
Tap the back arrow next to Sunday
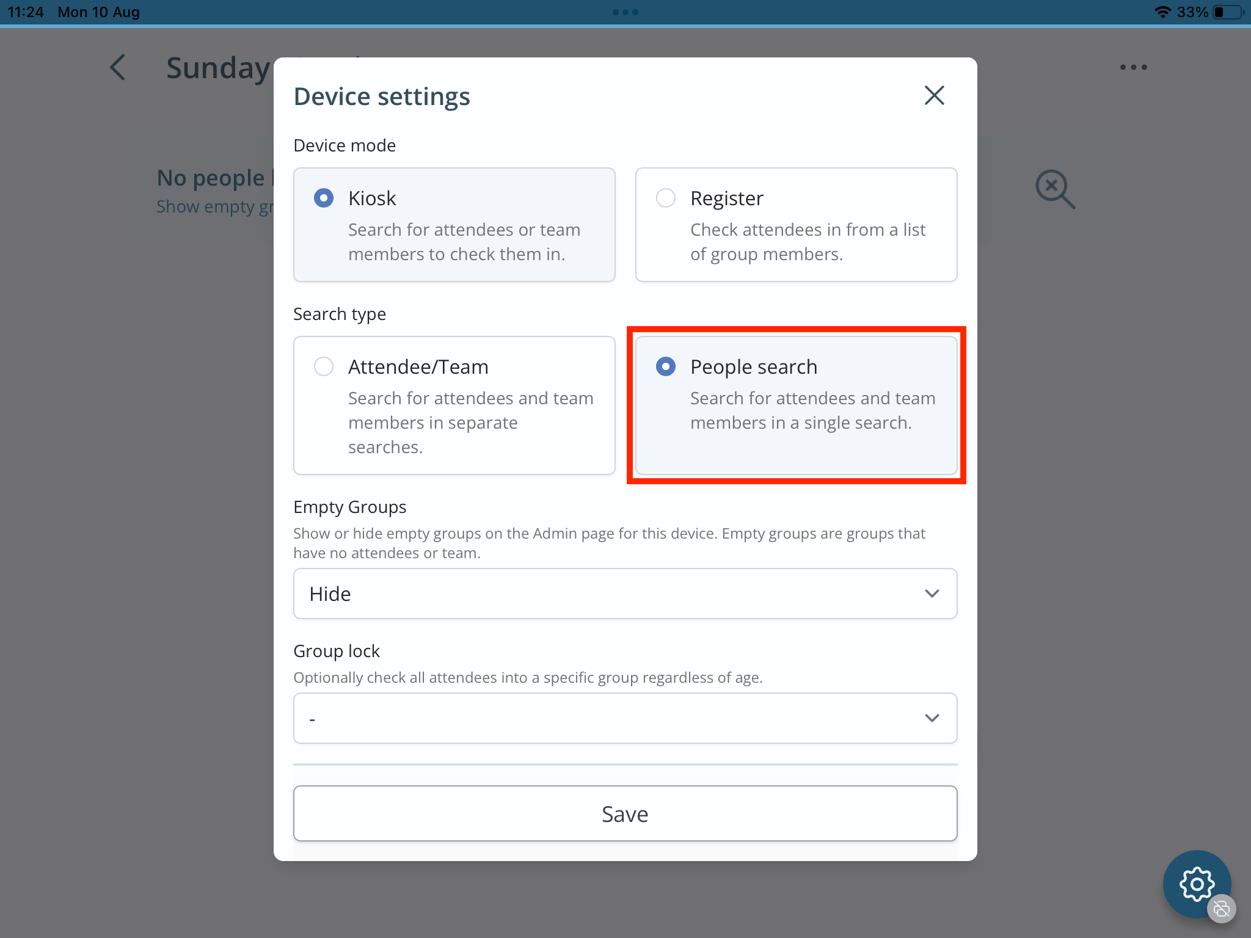118,67
